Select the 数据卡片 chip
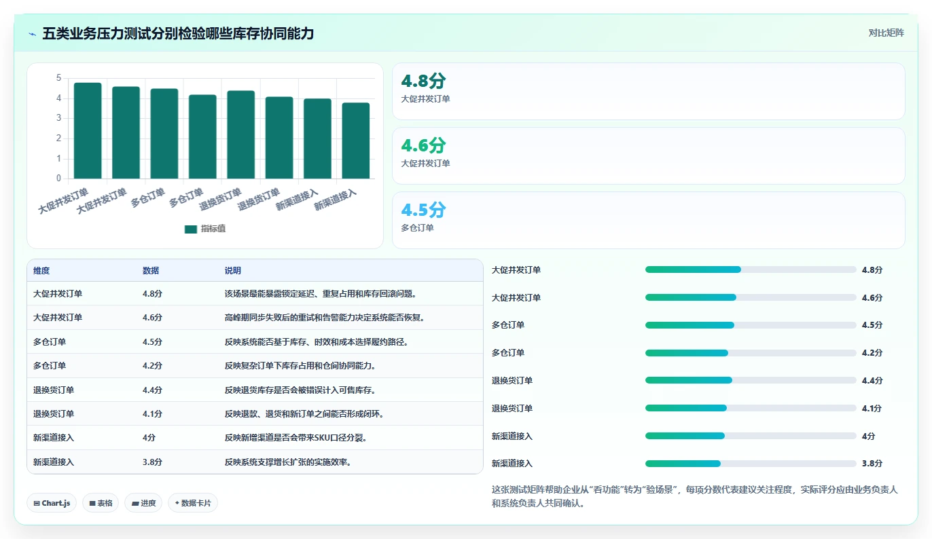Viewport: 932px width, 539px height. click(x=193, y=503)
